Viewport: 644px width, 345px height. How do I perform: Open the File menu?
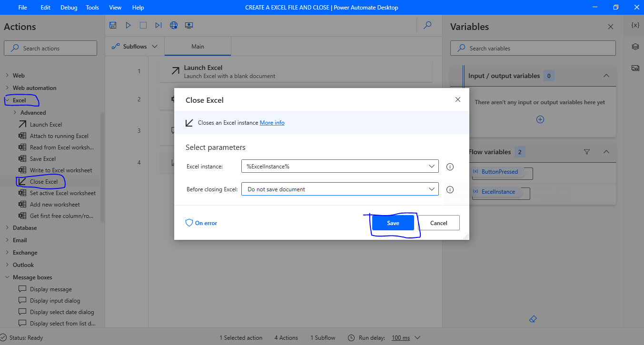click(x=23, y=8)
